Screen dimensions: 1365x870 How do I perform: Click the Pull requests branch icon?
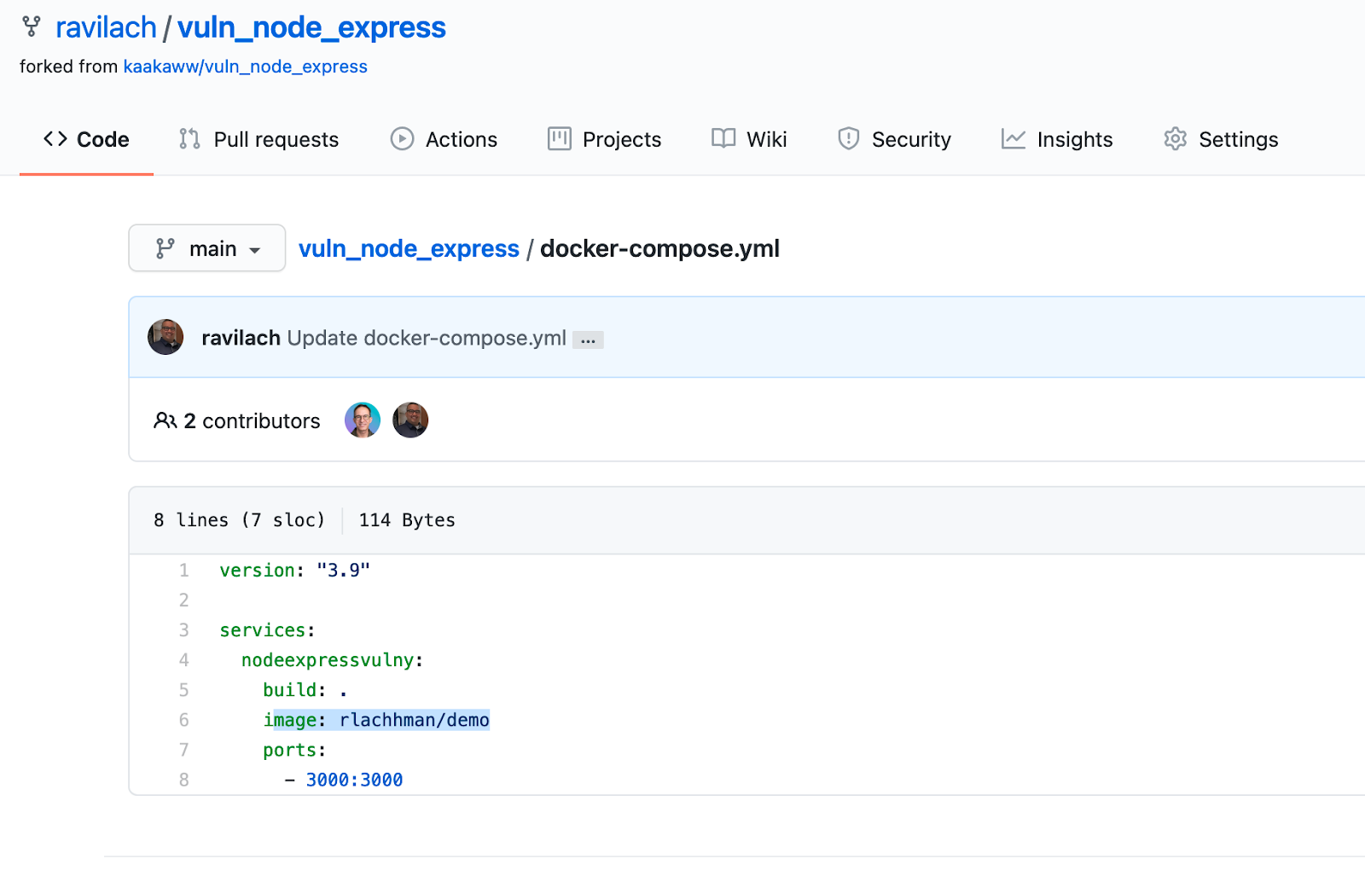[189, 139]
